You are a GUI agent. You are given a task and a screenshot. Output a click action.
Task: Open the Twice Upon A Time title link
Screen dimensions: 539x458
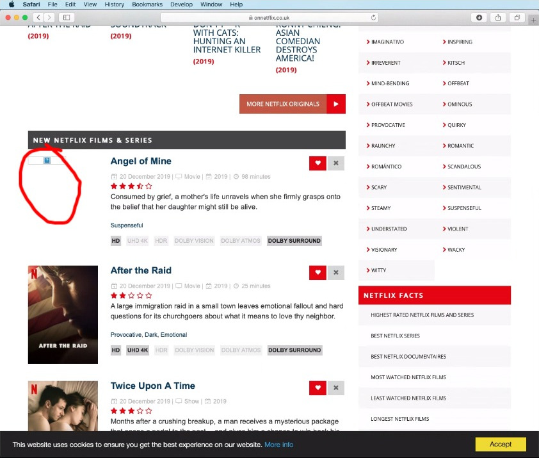152,386
